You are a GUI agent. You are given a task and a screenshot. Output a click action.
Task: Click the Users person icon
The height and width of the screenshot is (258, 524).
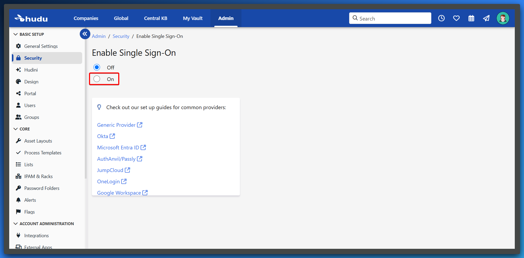[x=18, y=105]
